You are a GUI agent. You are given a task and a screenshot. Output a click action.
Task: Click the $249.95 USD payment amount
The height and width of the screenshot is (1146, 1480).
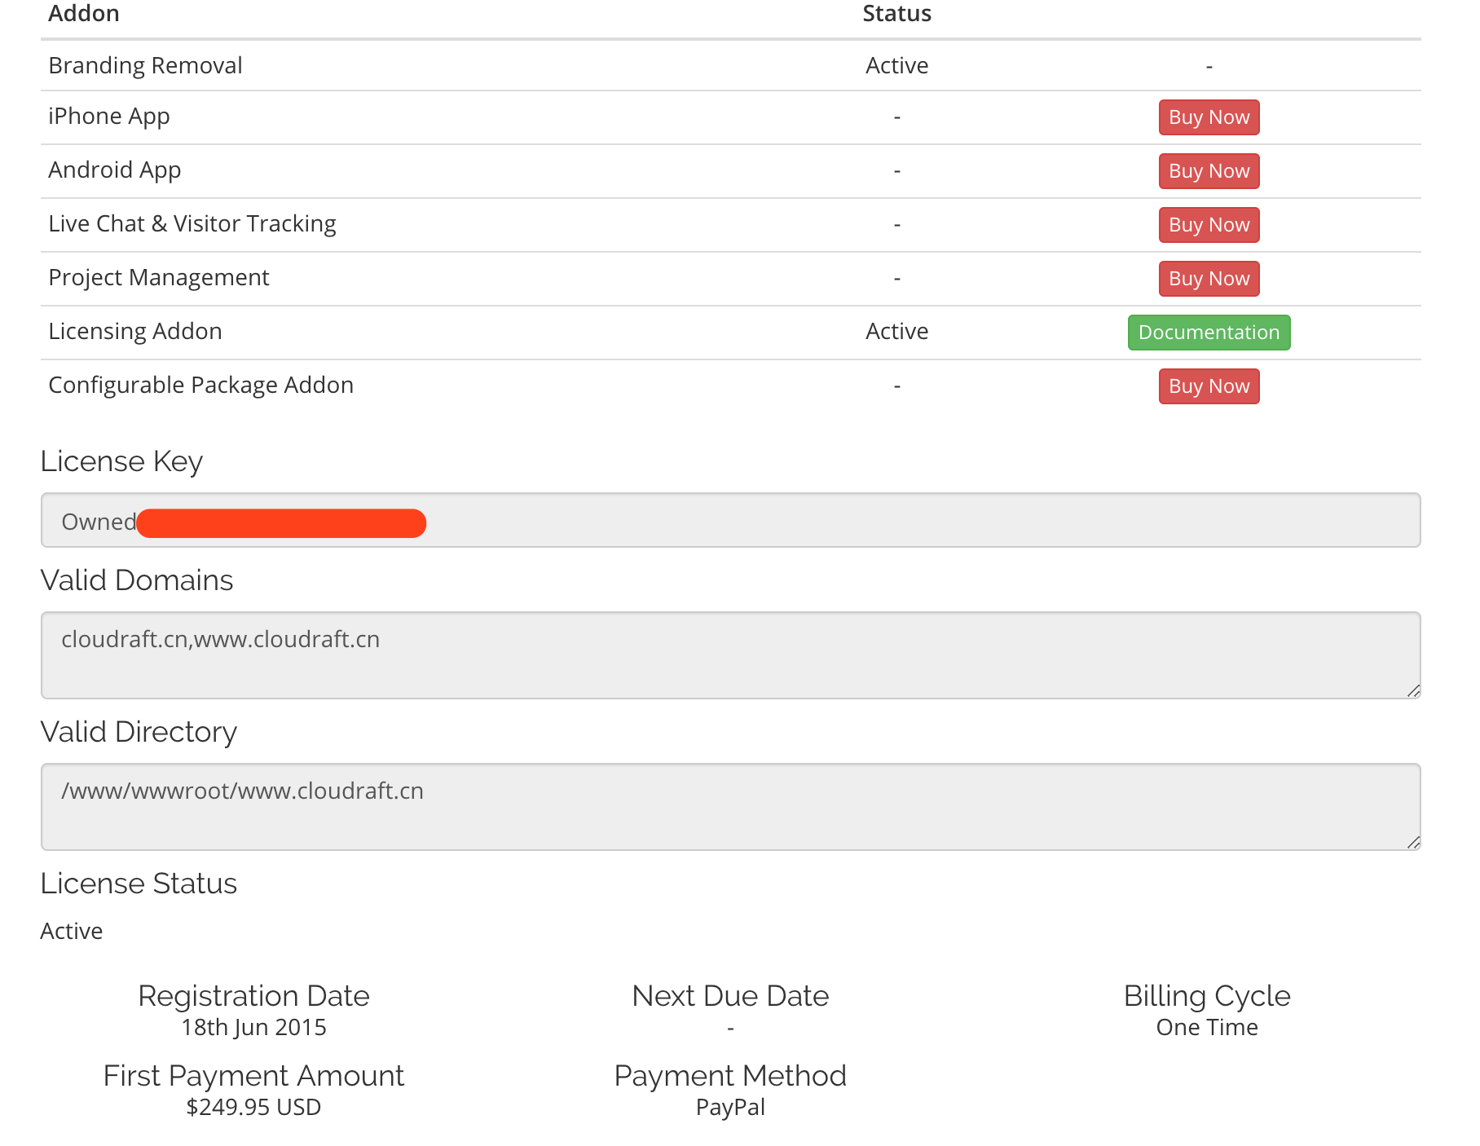pos(253,1107)
